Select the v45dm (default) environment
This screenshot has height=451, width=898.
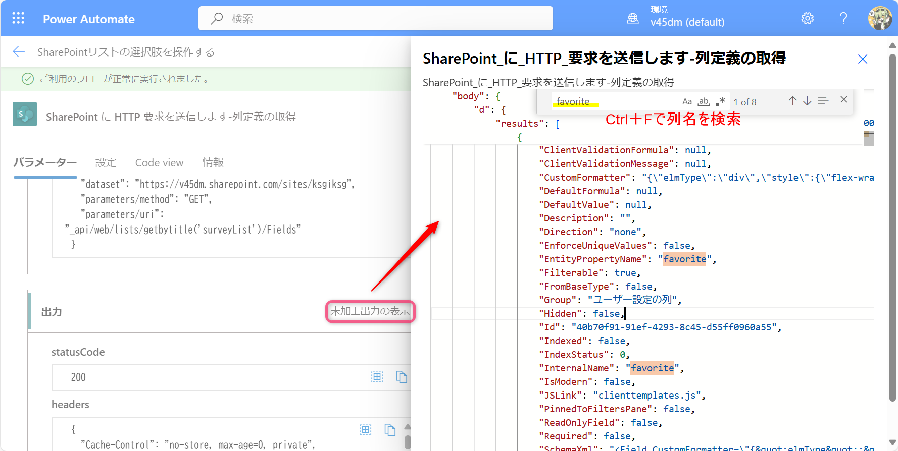[x=687, y=22]
